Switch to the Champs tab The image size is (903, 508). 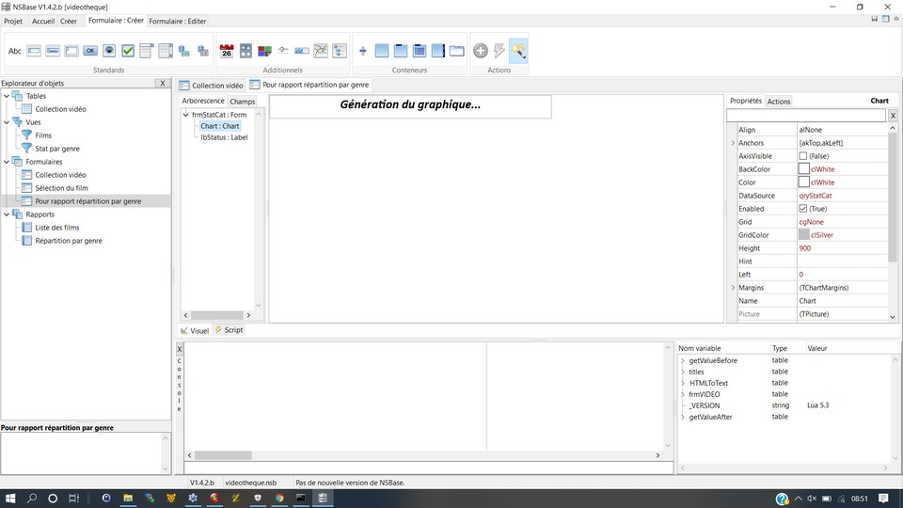click(x=242, y=101)
